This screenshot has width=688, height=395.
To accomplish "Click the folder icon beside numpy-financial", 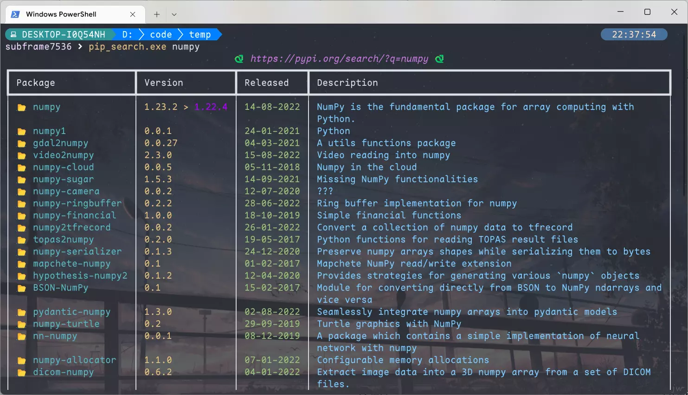I will [x=21, y=216].
